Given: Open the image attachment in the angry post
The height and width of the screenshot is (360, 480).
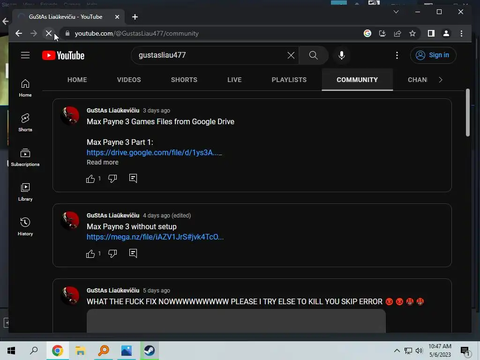Looking at the screenshot, I should [236, 321].
